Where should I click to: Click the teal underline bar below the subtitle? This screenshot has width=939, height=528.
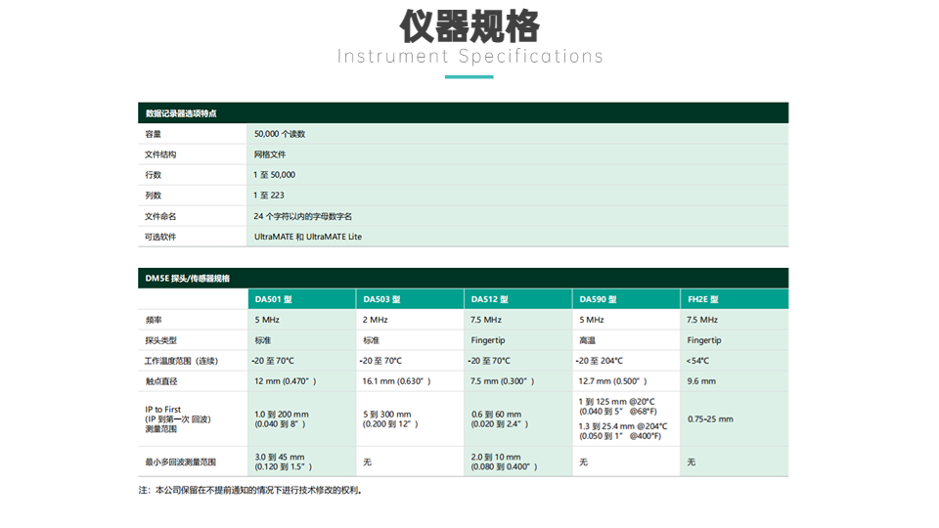469,76
